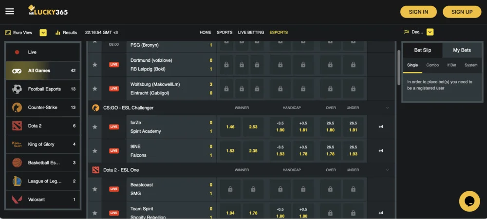
Task: Expand +4 markets for forZe match
Action: 381,127
